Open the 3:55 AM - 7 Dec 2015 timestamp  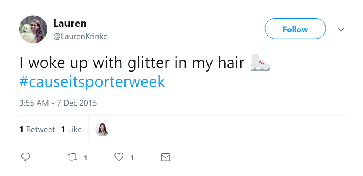click(x=58, y=103)
